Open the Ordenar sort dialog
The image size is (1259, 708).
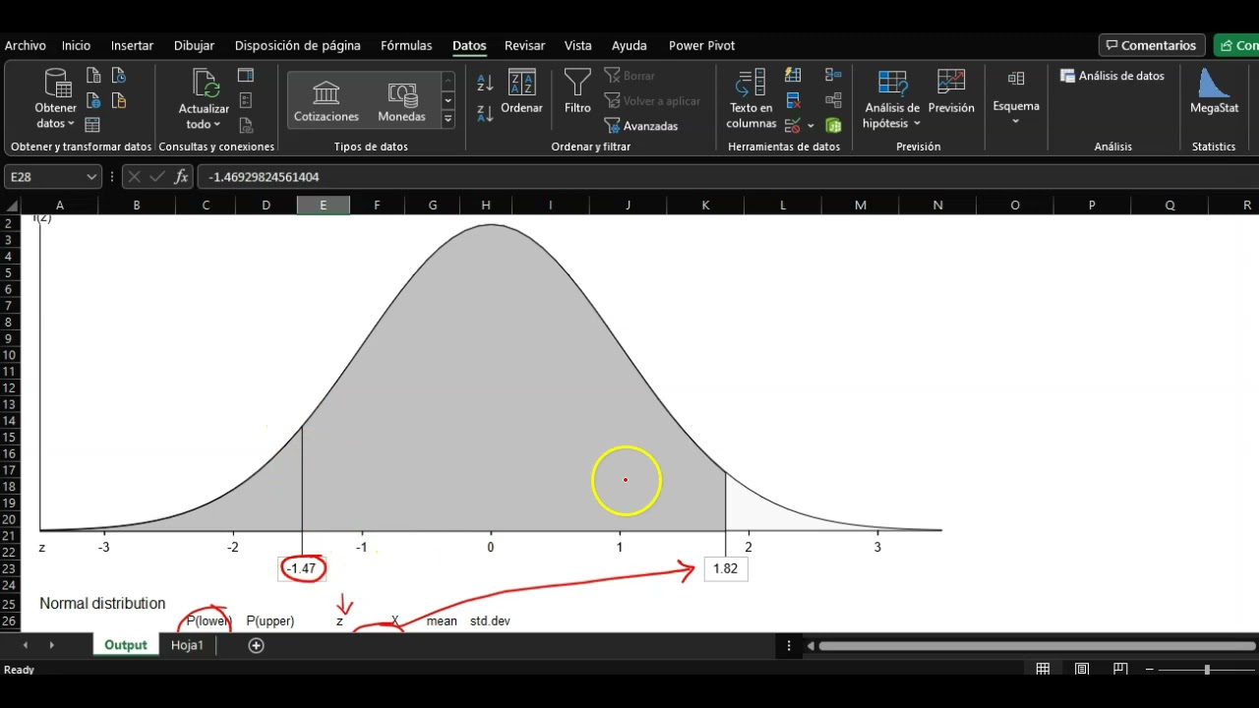click(521, 92)
